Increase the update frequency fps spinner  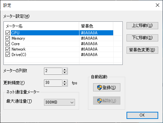65,81
